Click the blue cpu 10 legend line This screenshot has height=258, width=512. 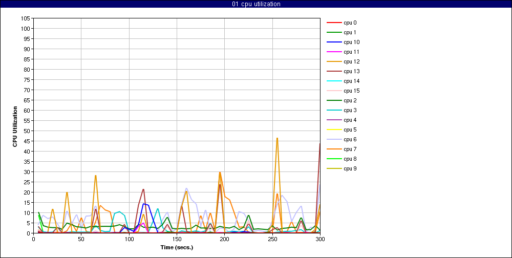pos(334,42)
